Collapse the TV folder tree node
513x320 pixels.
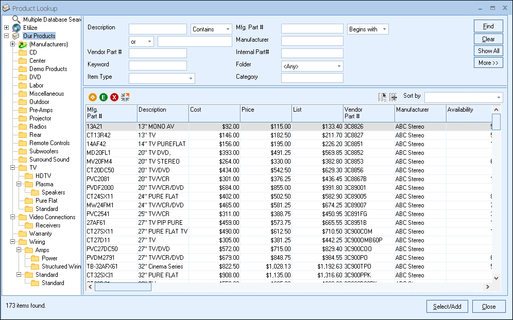point(12,168)
